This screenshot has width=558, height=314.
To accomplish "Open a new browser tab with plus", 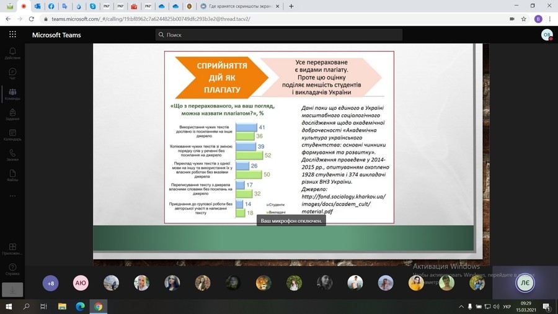I will click(291, 6).
